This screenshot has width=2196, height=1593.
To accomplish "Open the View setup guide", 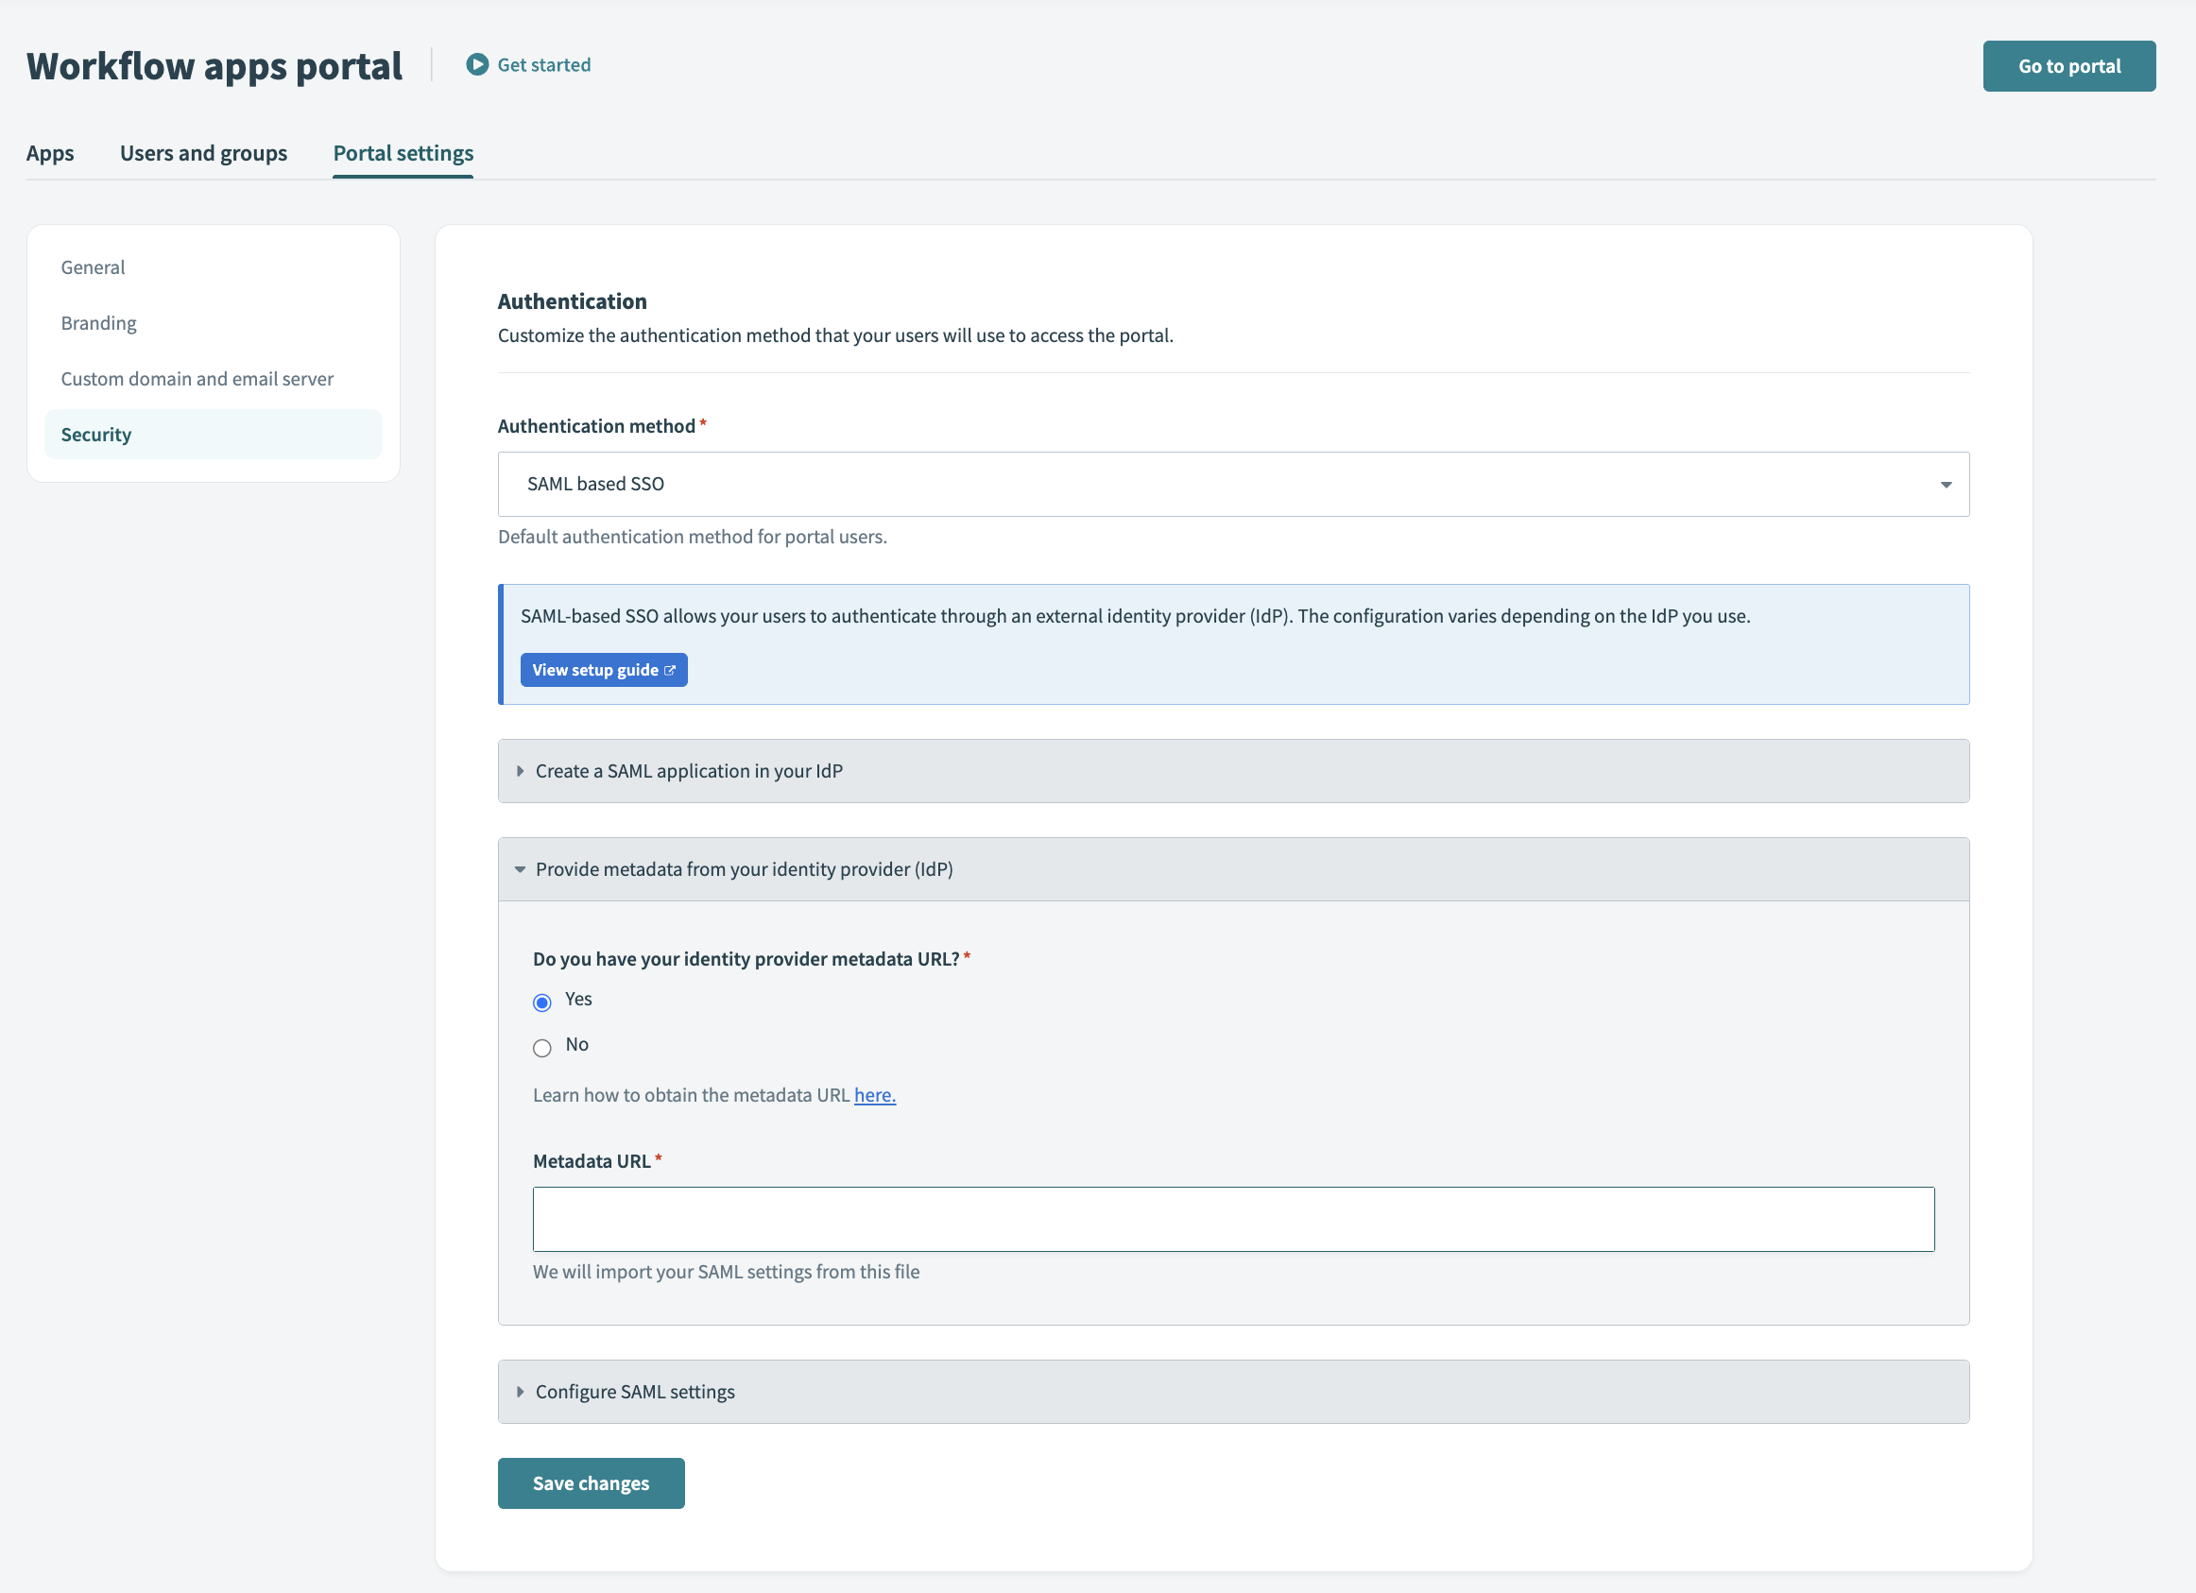I will pyautogui.click(x=603, y=669).
